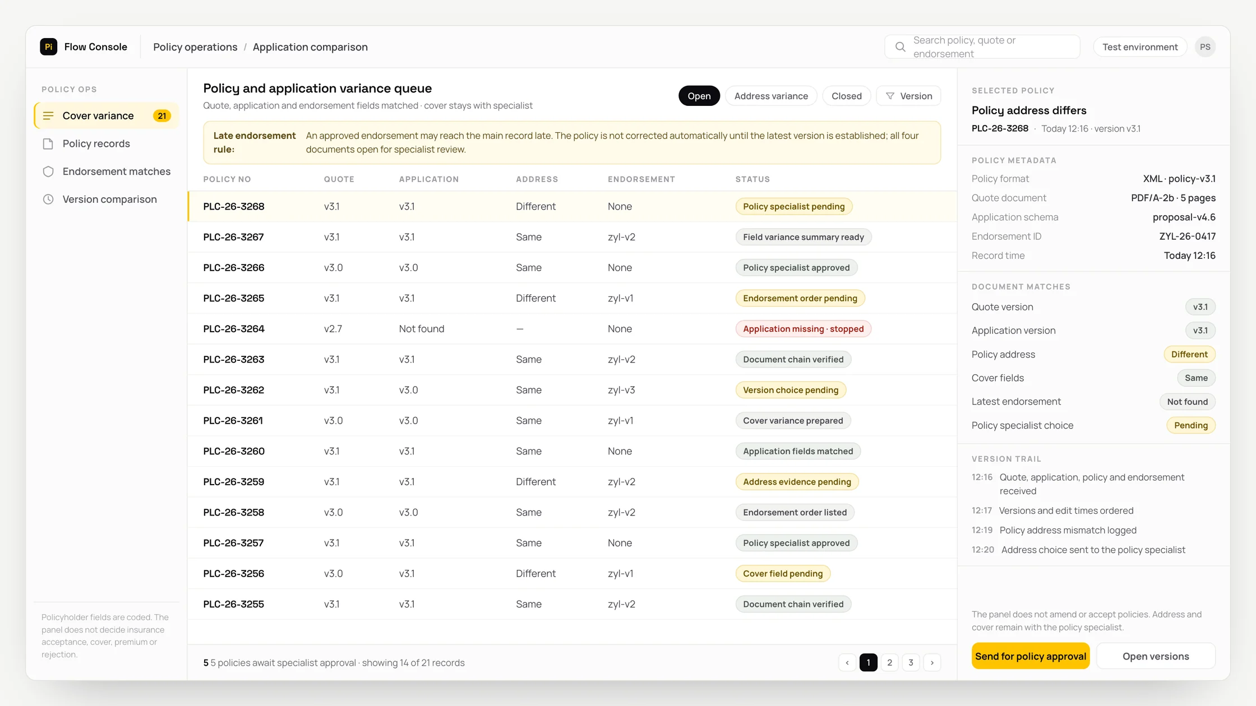Click the Pi Flow Console logo icon

point(48,47)
